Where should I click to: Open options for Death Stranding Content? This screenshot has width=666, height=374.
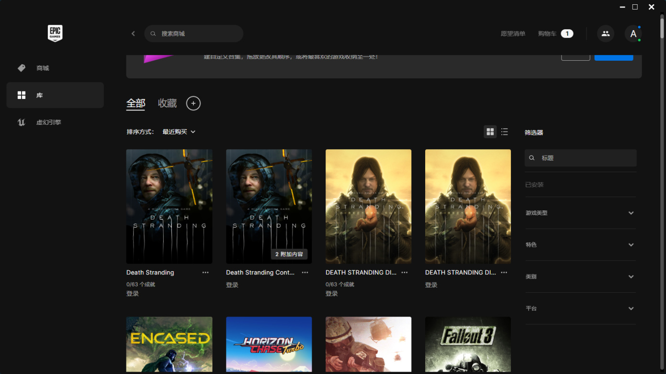pyautogui.click(x=305, y=273)
